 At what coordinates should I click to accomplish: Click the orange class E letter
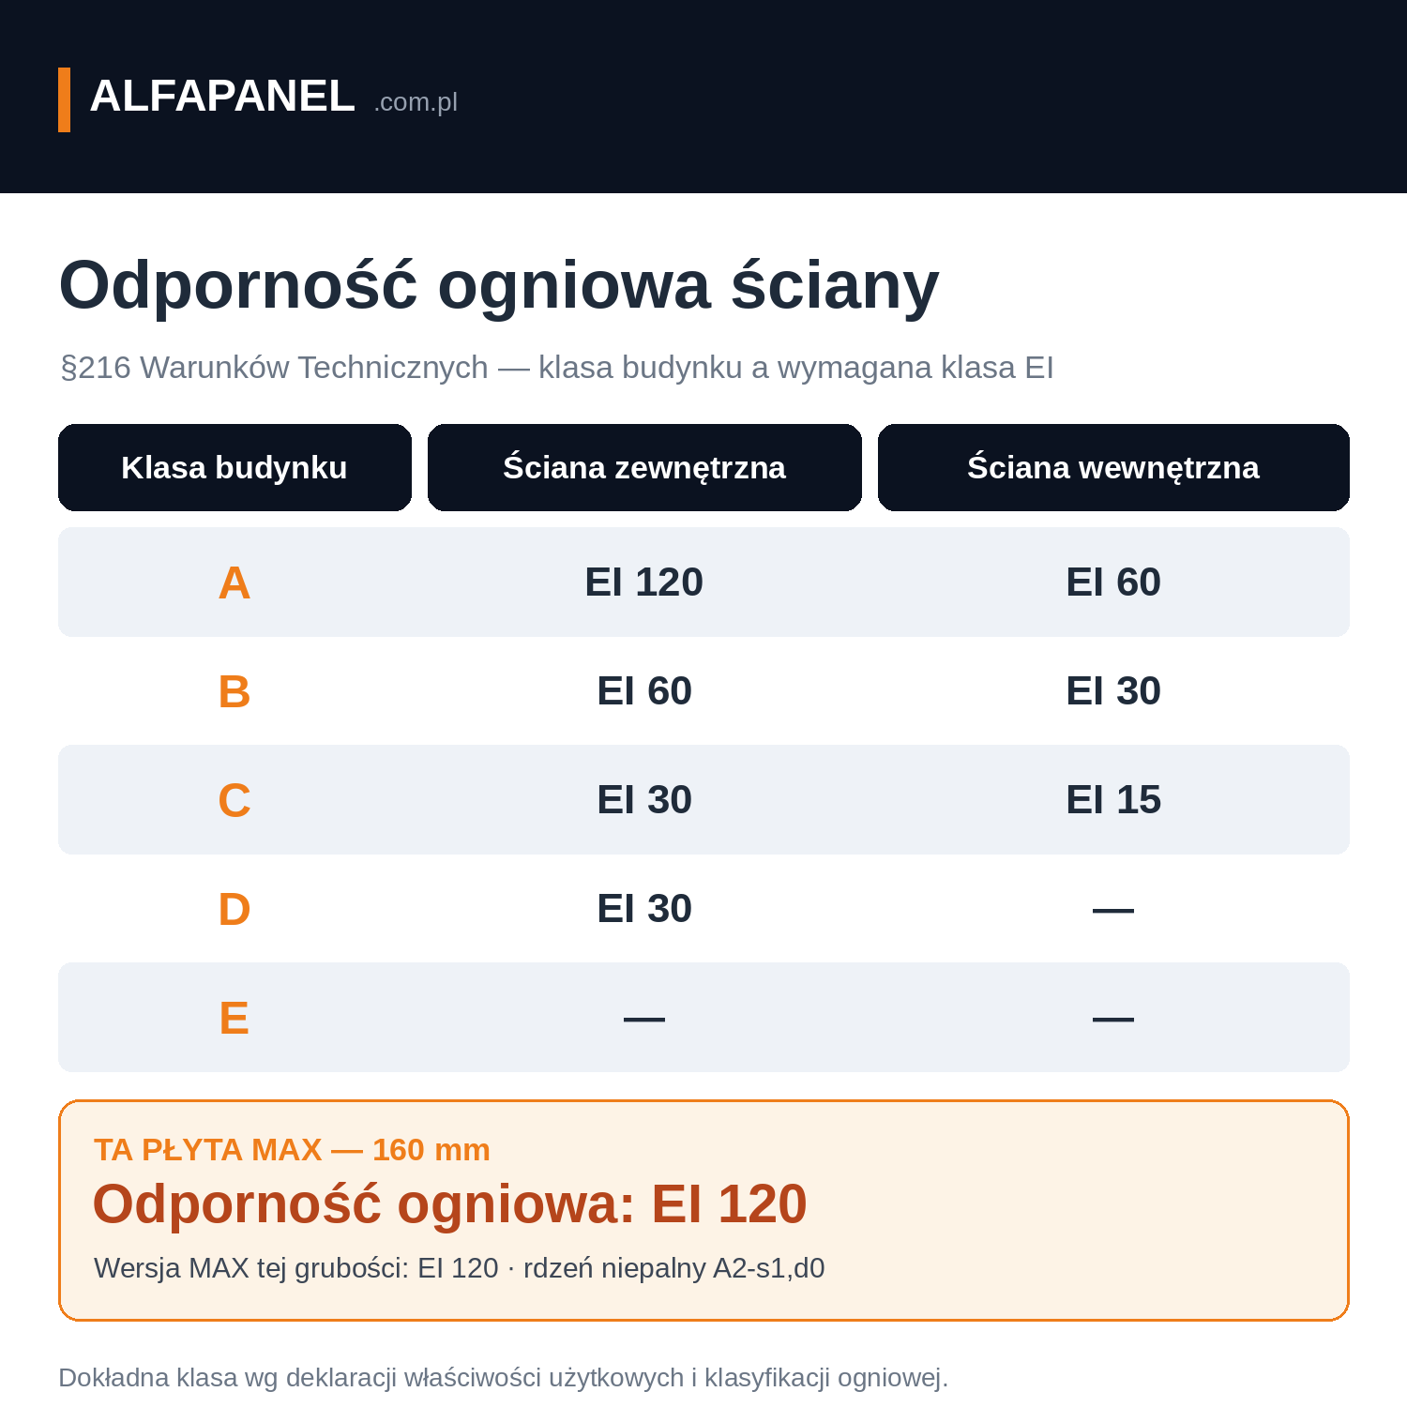[x=234, y=1018]
